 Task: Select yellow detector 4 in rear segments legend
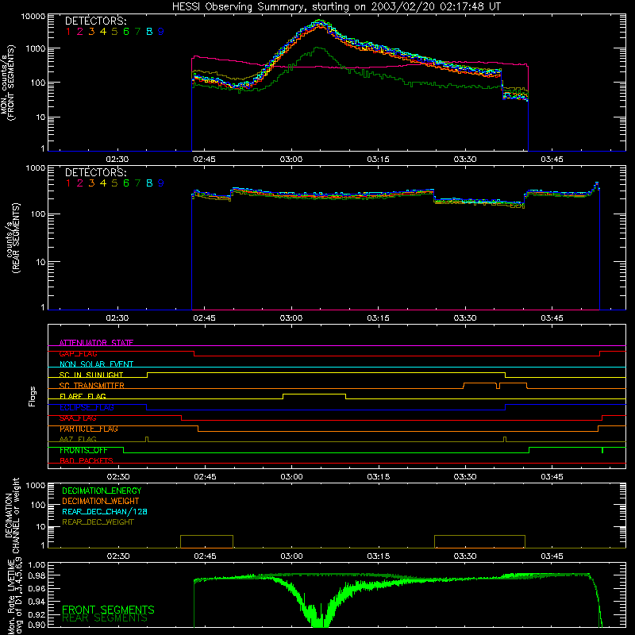tap(103, 183)
